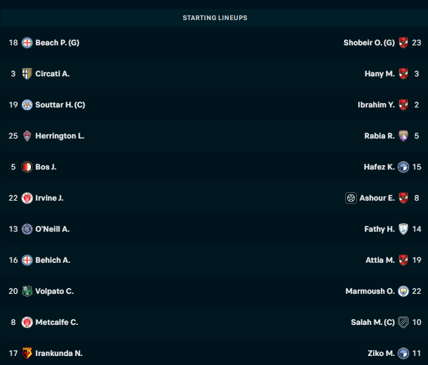View player Attia M.
Viewport: 428px width, 365px height.
point(380,260)
